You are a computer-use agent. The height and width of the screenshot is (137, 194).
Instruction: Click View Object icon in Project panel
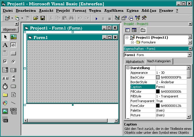pyautogui.click(x=134, y=30)
